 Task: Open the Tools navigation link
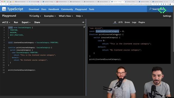91,9
